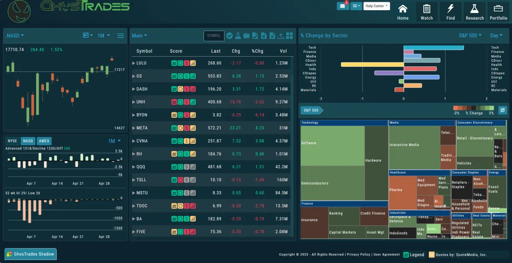Click the % Change color scale legend
This screenshot has height=263, width=512.
point(473,110)
